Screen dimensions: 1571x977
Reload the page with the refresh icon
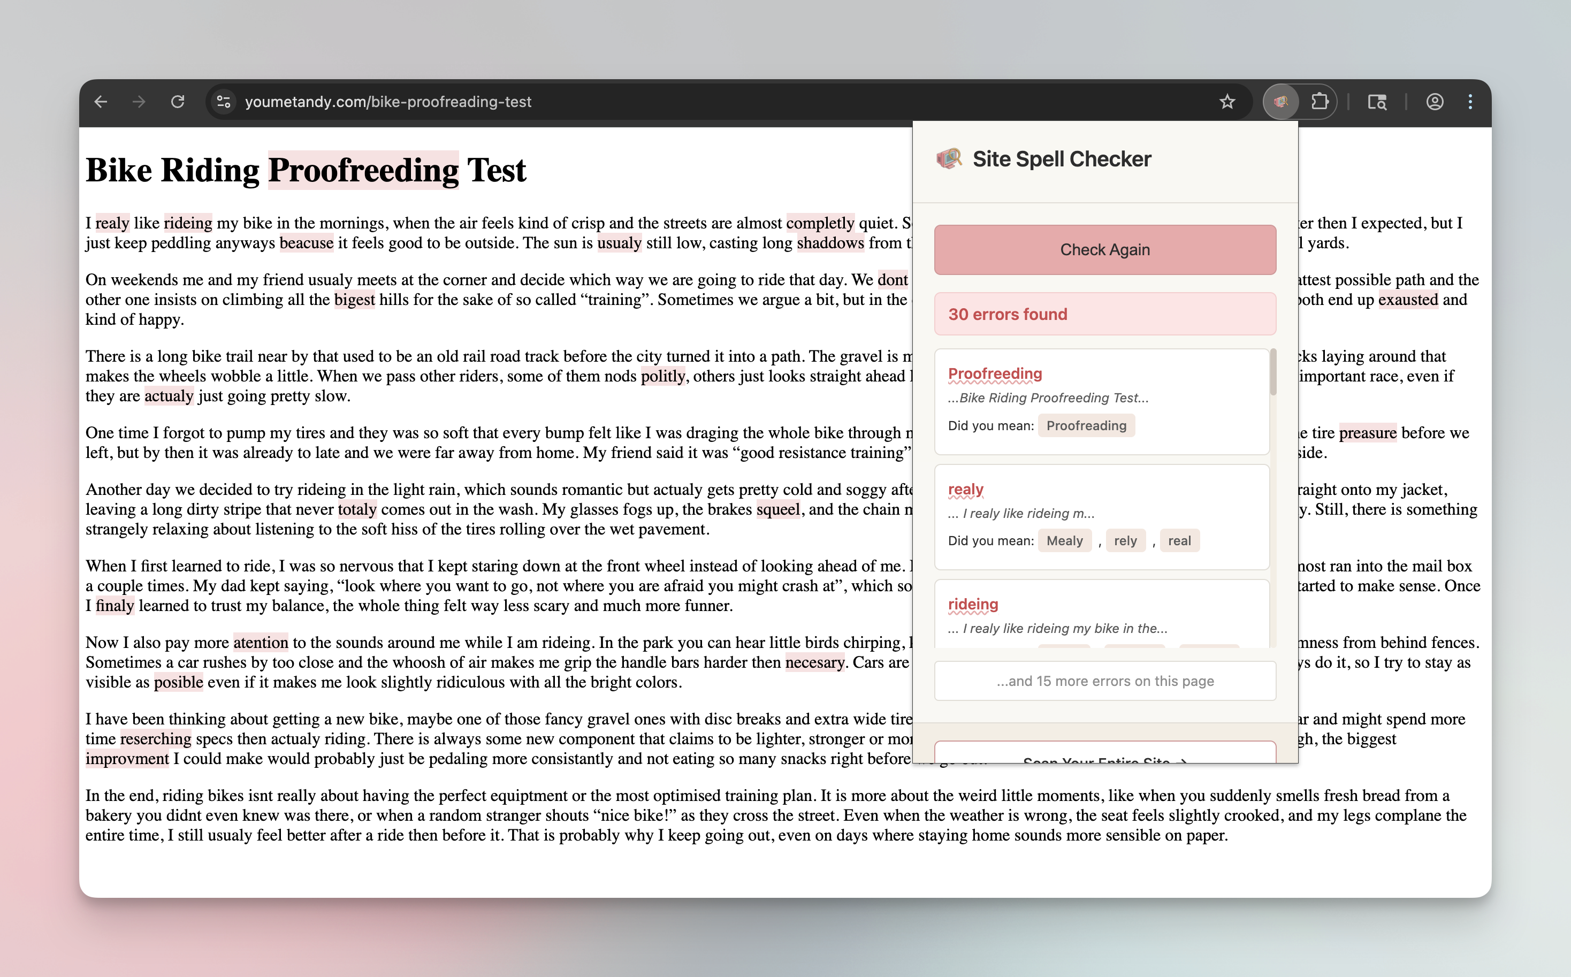click(x=179, y=102)
